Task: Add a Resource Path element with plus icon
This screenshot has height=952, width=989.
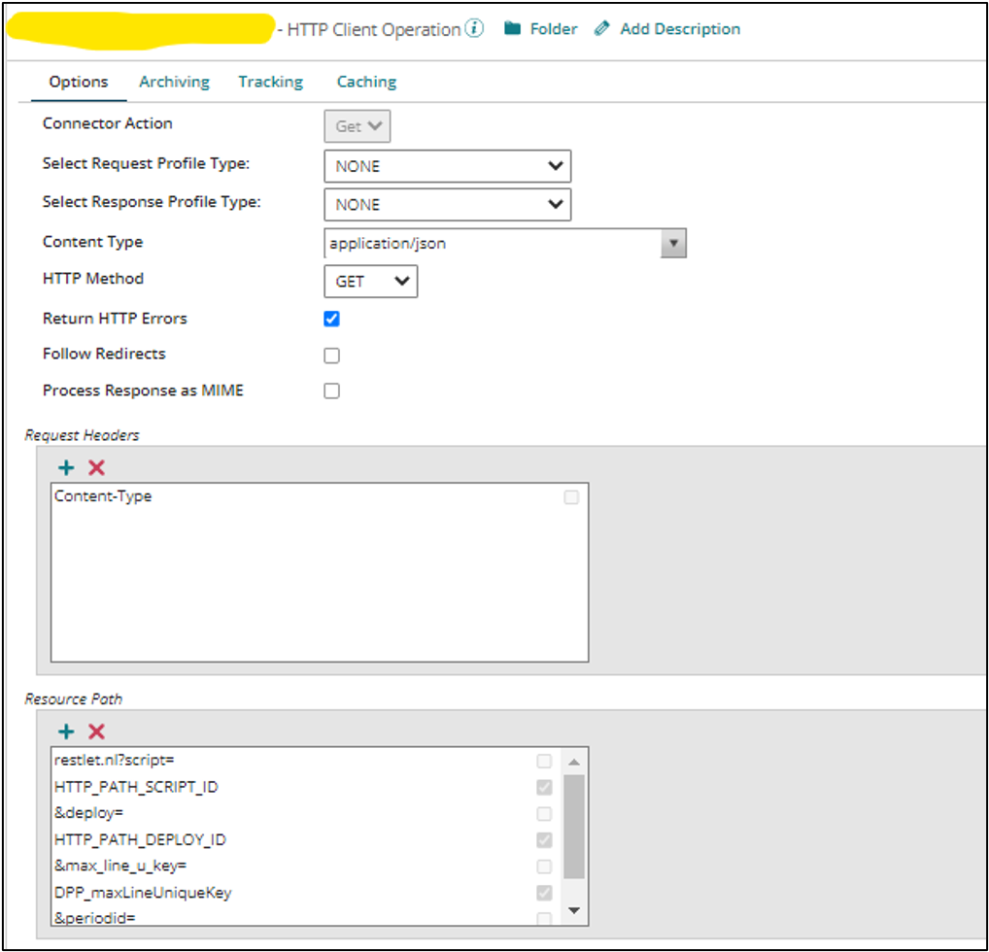Action: pyautogui.click(x=66, y=731)
